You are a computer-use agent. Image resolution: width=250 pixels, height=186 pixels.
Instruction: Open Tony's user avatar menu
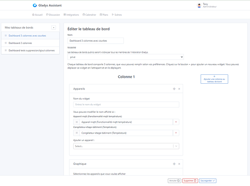pos(199,5)
